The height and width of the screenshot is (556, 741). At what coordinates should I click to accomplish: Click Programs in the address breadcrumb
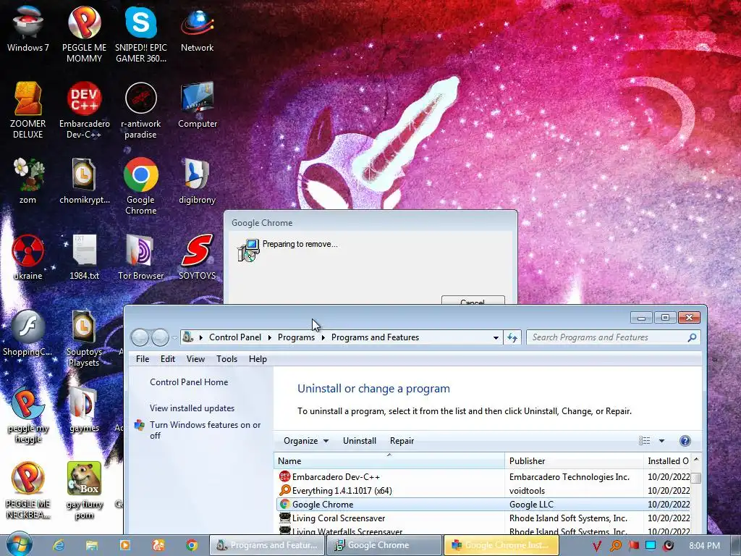(x=296, y=337)
